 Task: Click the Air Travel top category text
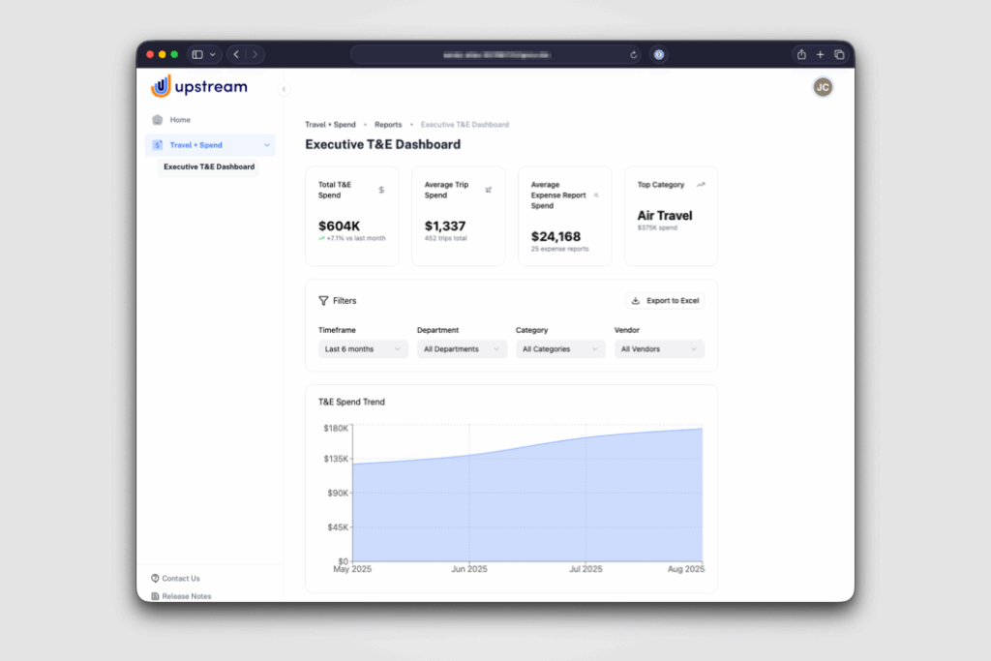pos(664,216)
